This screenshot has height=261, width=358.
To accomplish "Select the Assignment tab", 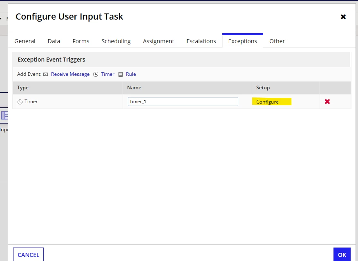I will click(x=159, y=41).
